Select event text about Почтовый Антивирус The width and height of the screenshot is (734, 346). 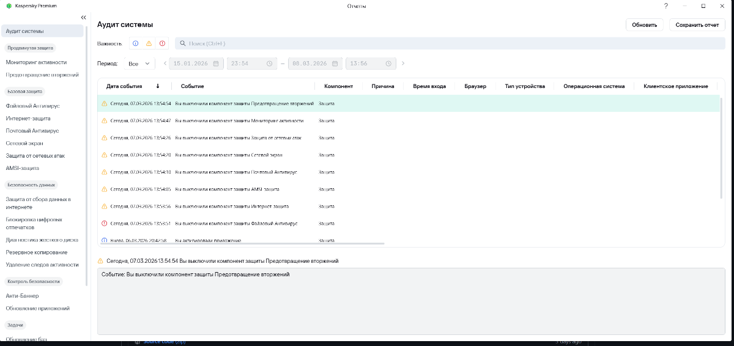point(236,172)
